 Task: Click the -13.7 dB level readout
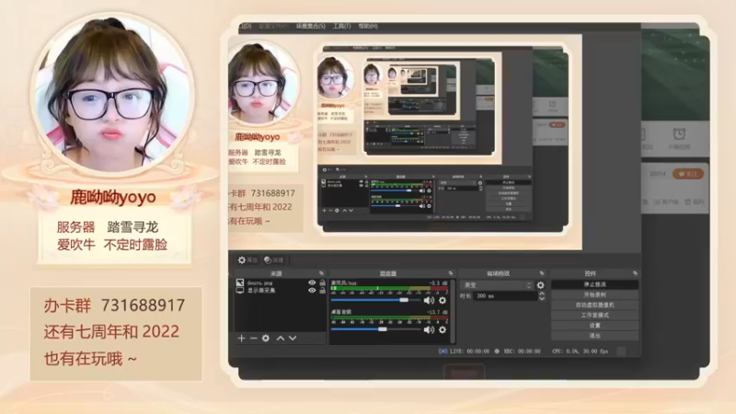tap(438, 312)
